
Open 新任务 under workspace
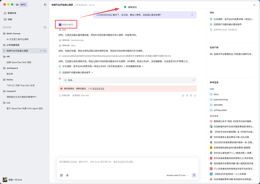point(10,74)
